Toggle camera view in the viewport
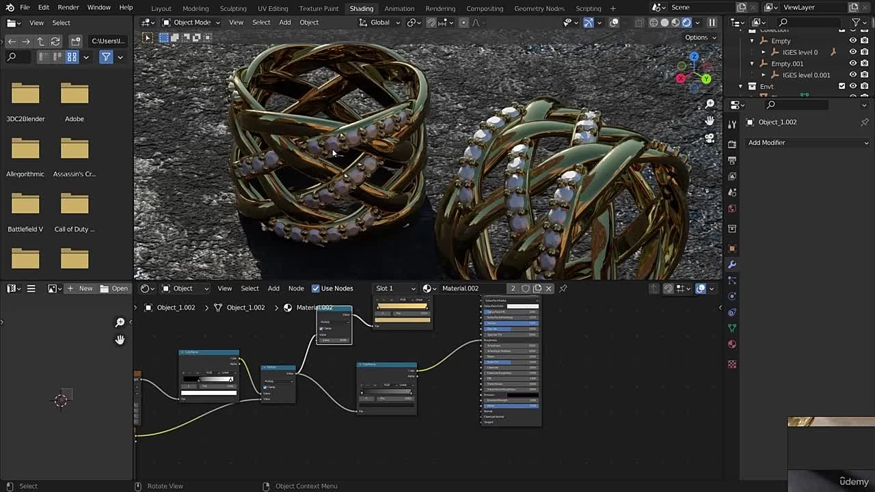Viewport: 875px width, 492px height. [x=710, y=138]
